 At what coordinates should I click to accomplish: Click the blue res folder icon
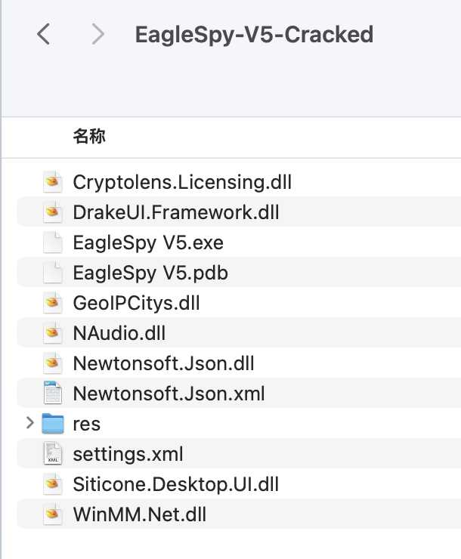(x=52, y=424)
